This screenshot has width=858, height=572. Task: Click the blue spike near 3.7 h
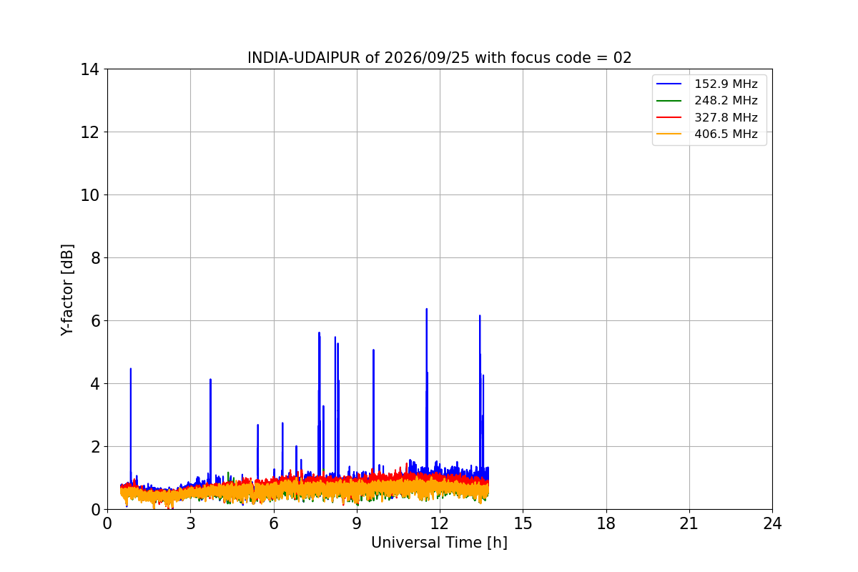(210, 380)
